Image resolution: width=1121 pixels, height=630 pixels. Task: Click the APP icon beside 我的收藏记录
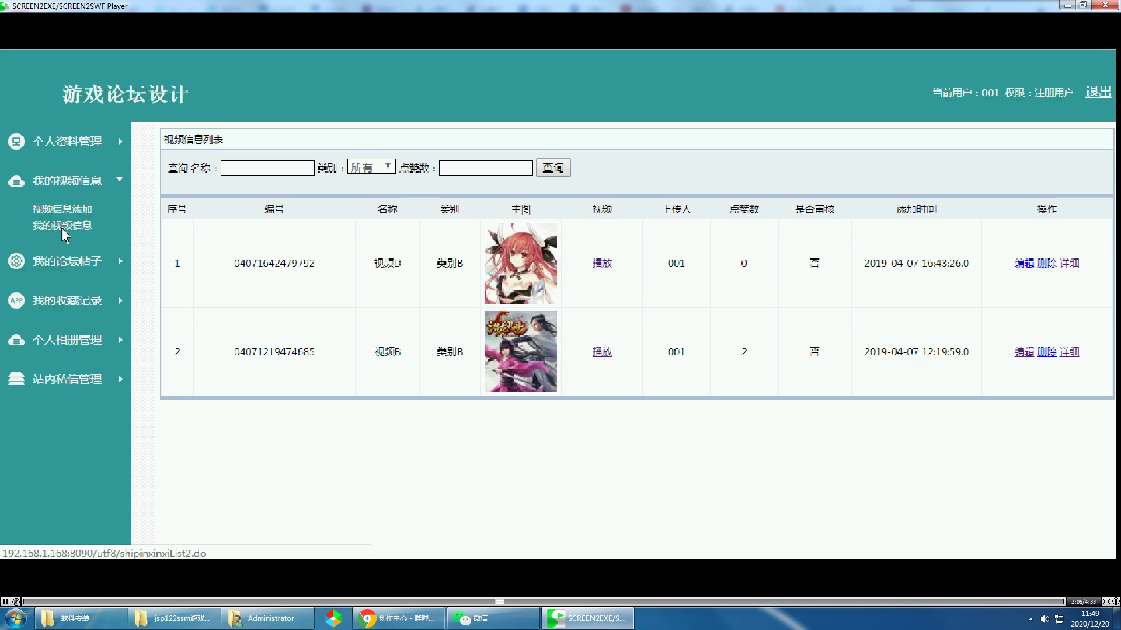(16, 300)
